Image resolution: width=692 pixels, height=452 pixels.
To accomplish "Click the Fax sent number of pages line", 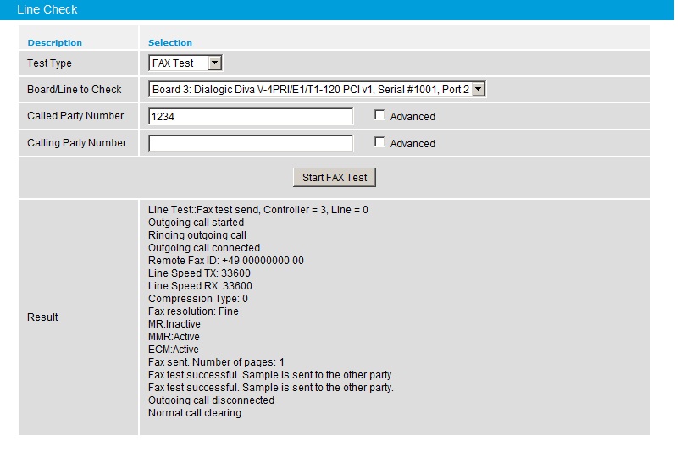I will click(x=216, y=362).
